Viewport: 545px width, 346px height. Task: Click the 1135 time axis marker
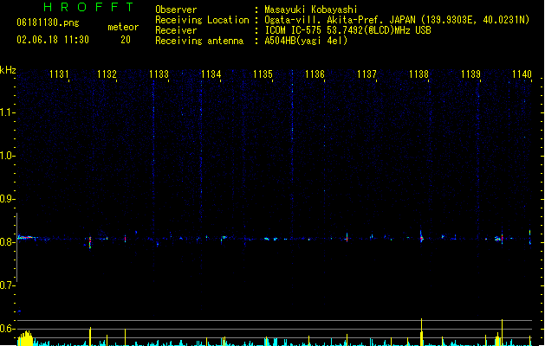coord(263,74)
